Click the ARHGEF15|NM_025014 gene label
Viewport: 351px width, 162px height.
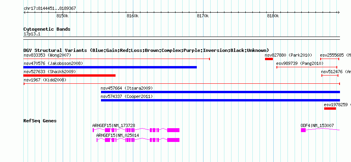click(118, 135)
